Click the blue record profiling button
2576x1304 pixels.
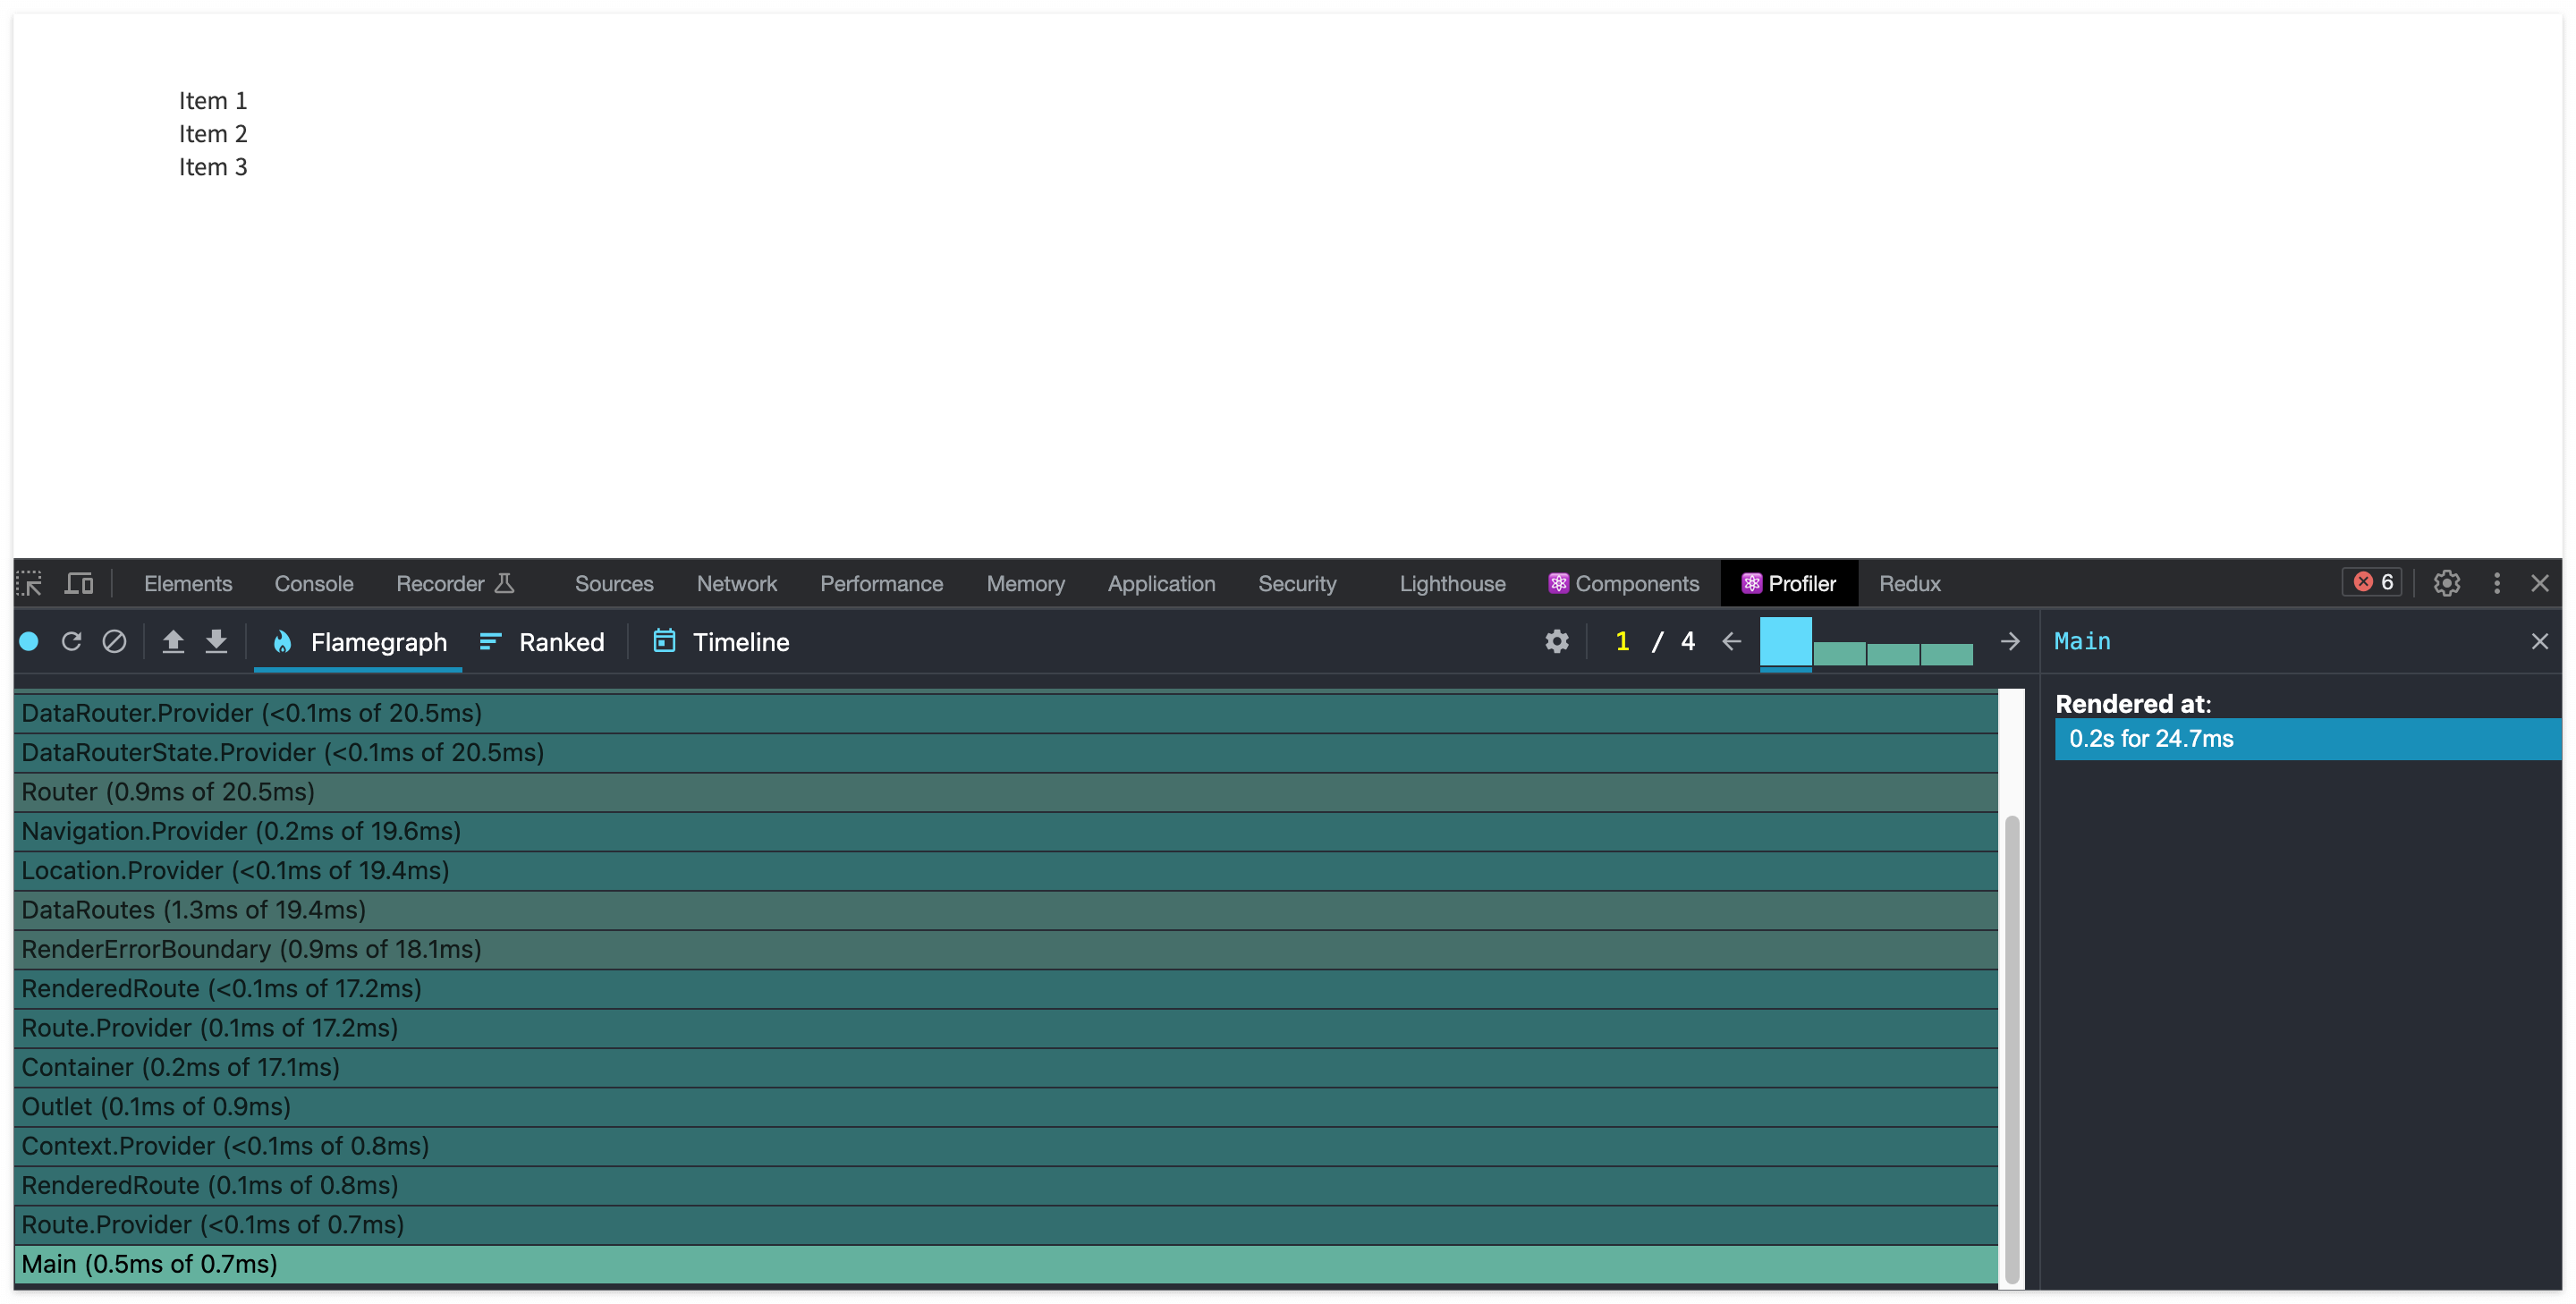(29, 642)
